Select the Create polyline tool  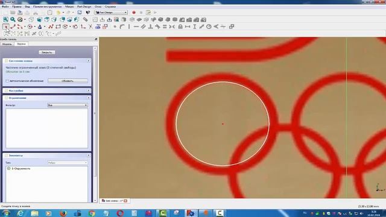51,27
